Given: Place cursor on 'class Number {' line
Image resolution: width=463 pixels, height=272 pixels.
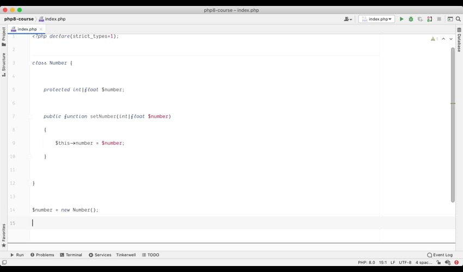Looking at the screenshot, I should click(52, 63).
